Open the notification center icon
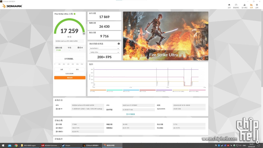Screen dimensions: 263x148 pos(259,146)
